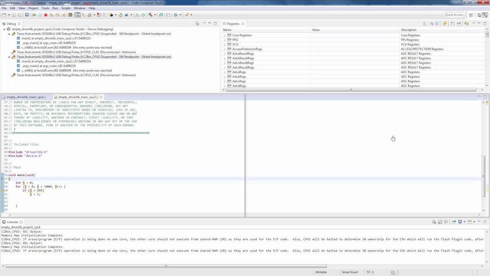This screenshot has width=490, height=276.
Task: Close the empty_driverlib_main_cpu2.c editor tab
Action: pyautogui.click(x=101, y=97)
